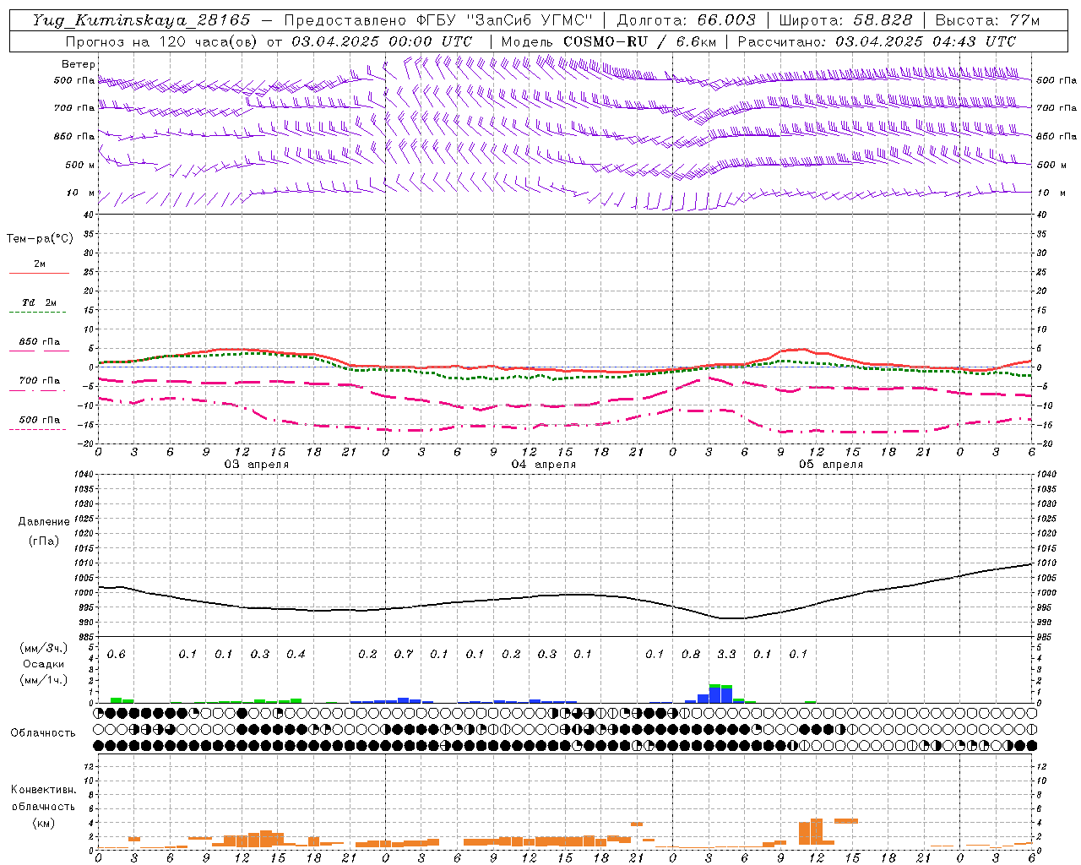The image size is (1081, 865).
Task: Click the 3.3 precipitation total value
Action: (x=726, y=654)
